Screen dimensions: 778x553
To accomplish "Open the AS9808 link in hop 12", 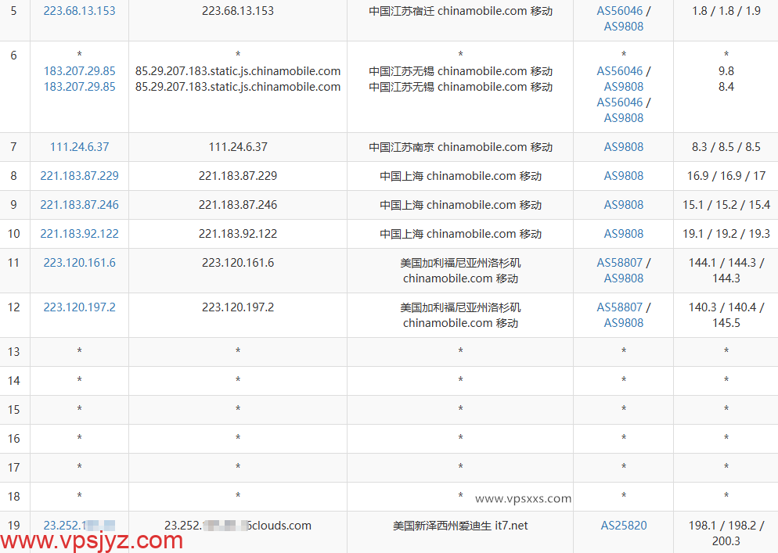I will pos(624,323).
